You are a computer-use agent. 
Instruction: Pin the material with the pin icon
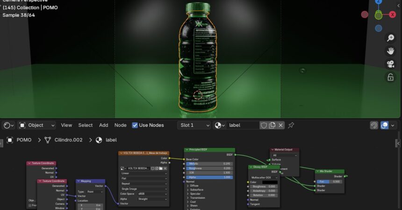coord(291,125)
